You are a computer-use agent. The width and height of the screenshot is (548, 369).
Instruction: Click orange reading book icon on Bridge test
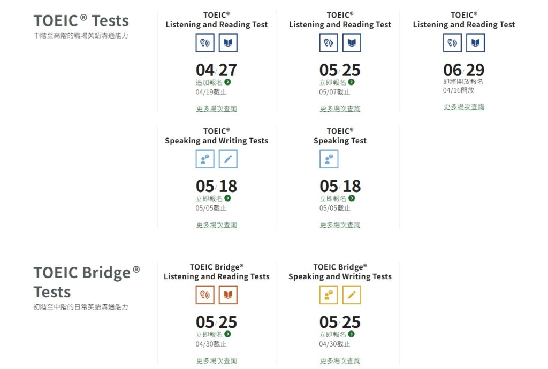[x=228, y=295]
